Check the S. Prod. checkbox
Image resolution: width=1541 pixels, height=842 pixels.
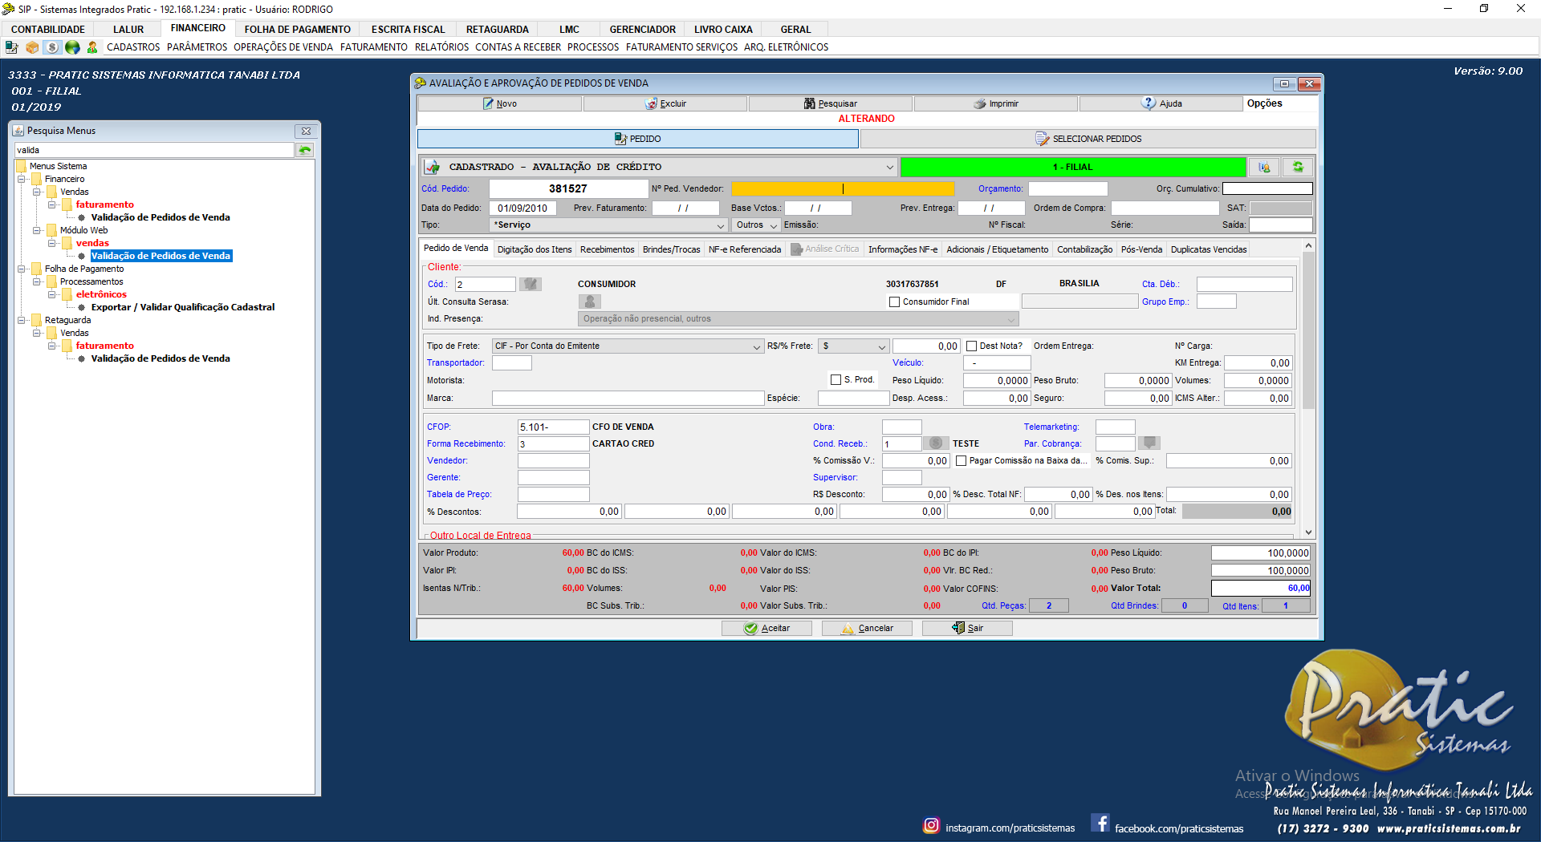coord(836,380)
